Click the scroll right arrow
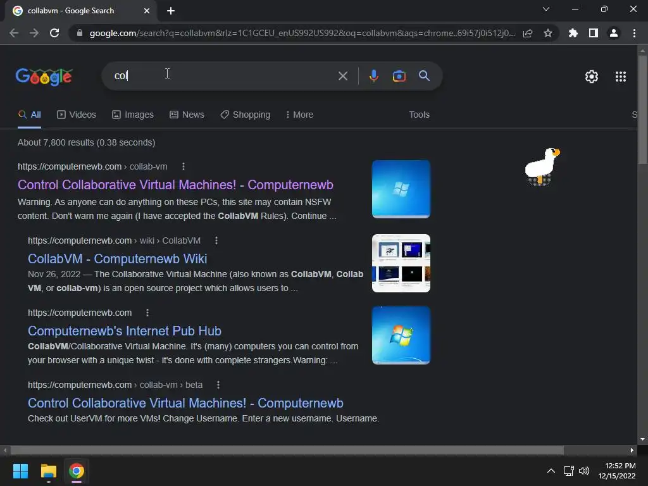This screenshot has width=648, height=486. (632, 450)
